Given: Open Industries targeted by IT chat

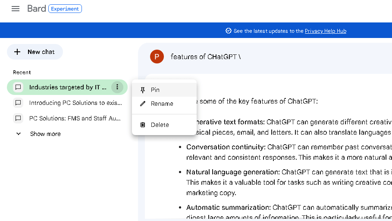Looking at the screenshot, I should [x=67, y=87].
